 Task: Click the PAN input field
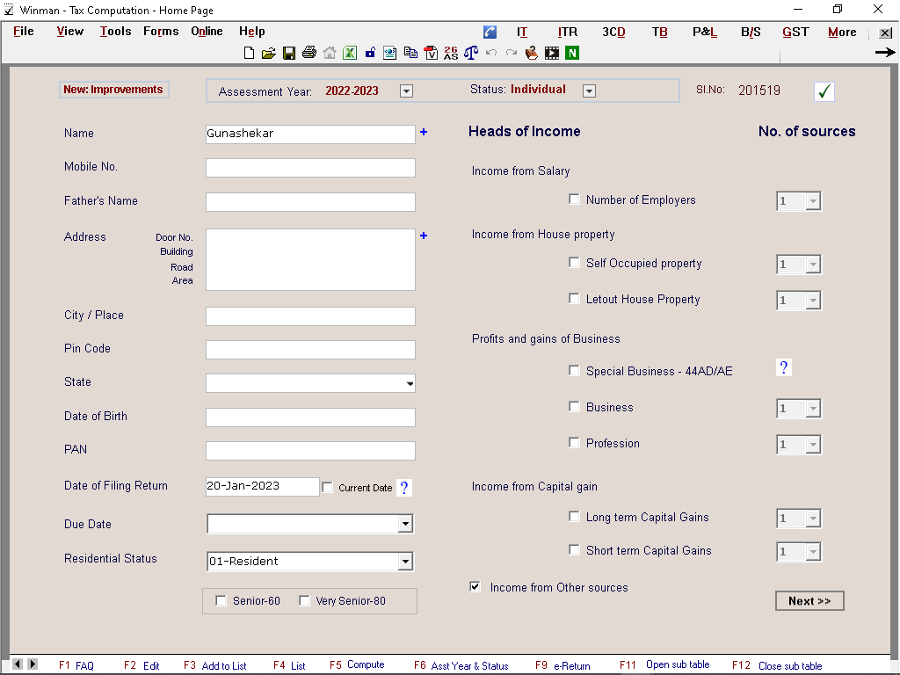(310, 451)
